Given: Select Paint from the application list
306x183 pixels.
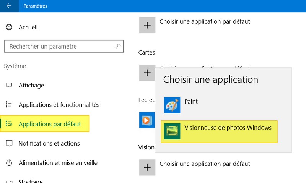Looking at the screenshot, I should tap(191, 102).
